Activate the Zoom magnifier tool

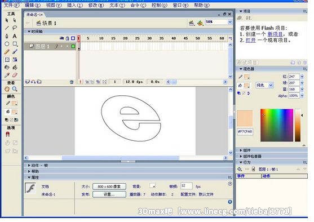pos(15,88)
